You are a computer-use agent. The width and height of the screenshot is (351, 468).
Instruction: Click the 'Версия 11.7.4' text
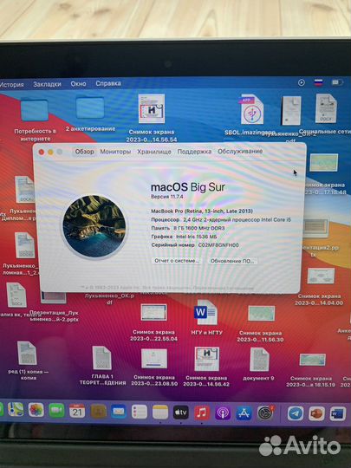click(167, 197)
